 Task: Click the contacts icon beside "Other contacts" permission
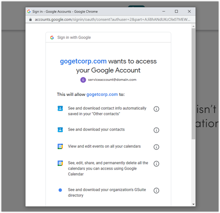[60, 108]
